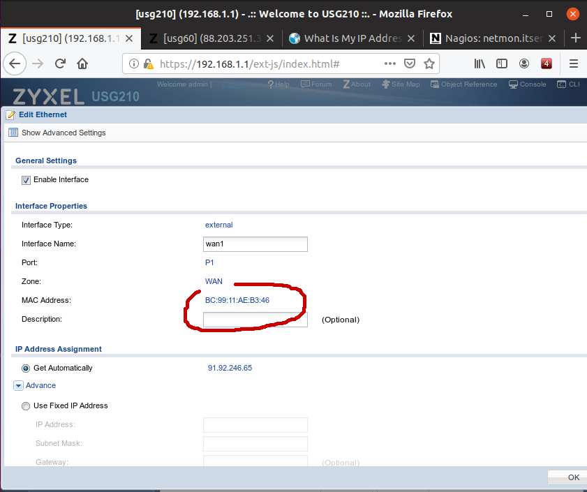Switch to the Nagios netmon tab
587x492 pixels.
point(493,38)
